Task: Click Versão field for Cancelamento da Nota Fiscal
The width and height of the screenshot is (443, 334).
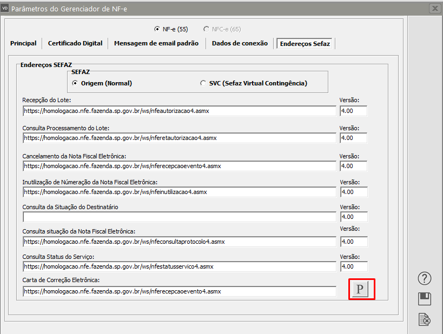Action: 353,166
